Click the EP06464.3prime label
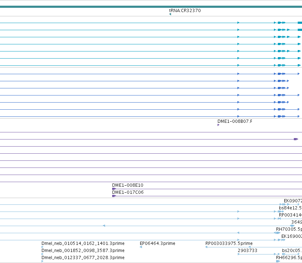302x263 pixels. (158, 243)
